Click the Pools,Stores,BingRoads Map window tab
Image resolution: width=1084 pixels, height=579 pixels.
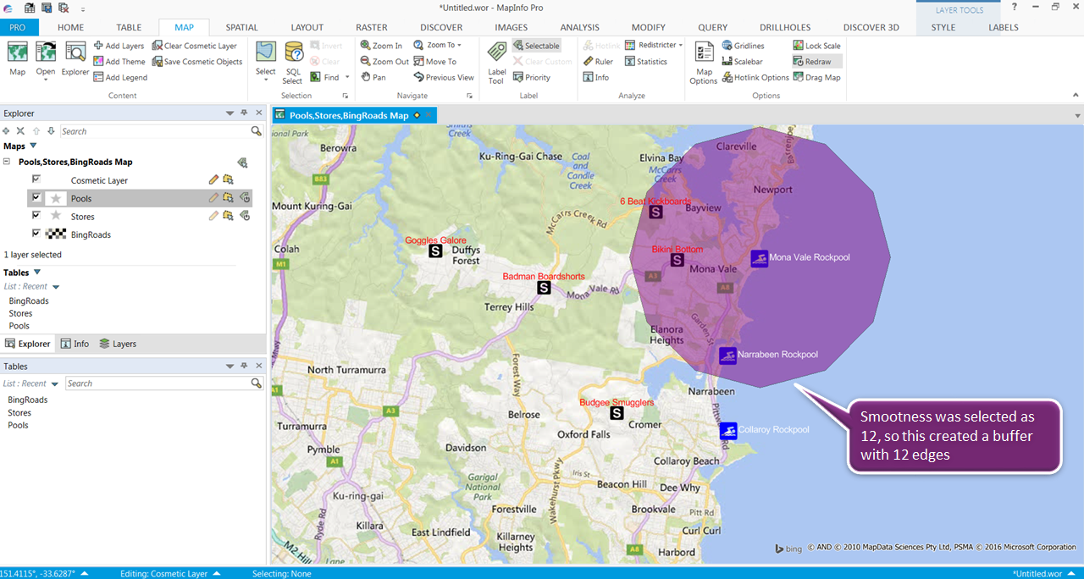(354, 115)
